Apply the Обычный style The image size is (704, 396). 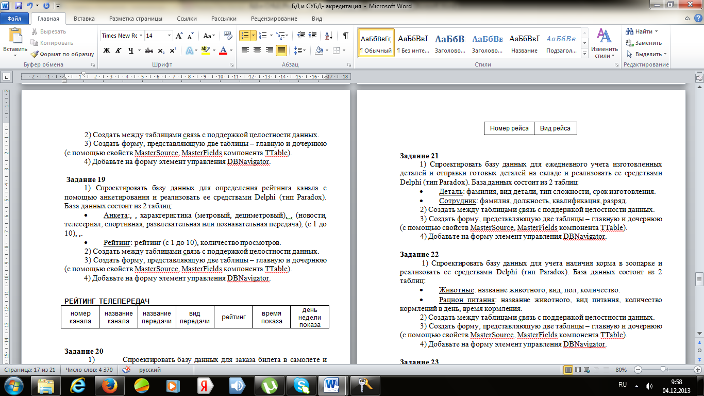(x=376, y=43)
